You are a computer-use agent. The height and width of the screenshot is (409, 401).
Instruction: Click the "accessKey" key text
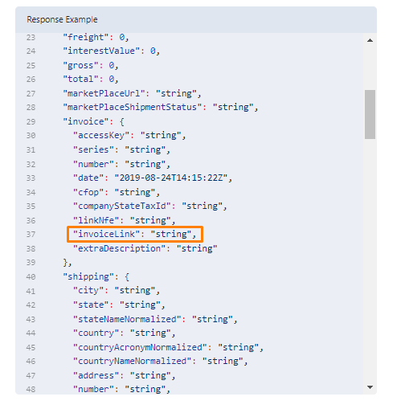(x=101, y=136)
